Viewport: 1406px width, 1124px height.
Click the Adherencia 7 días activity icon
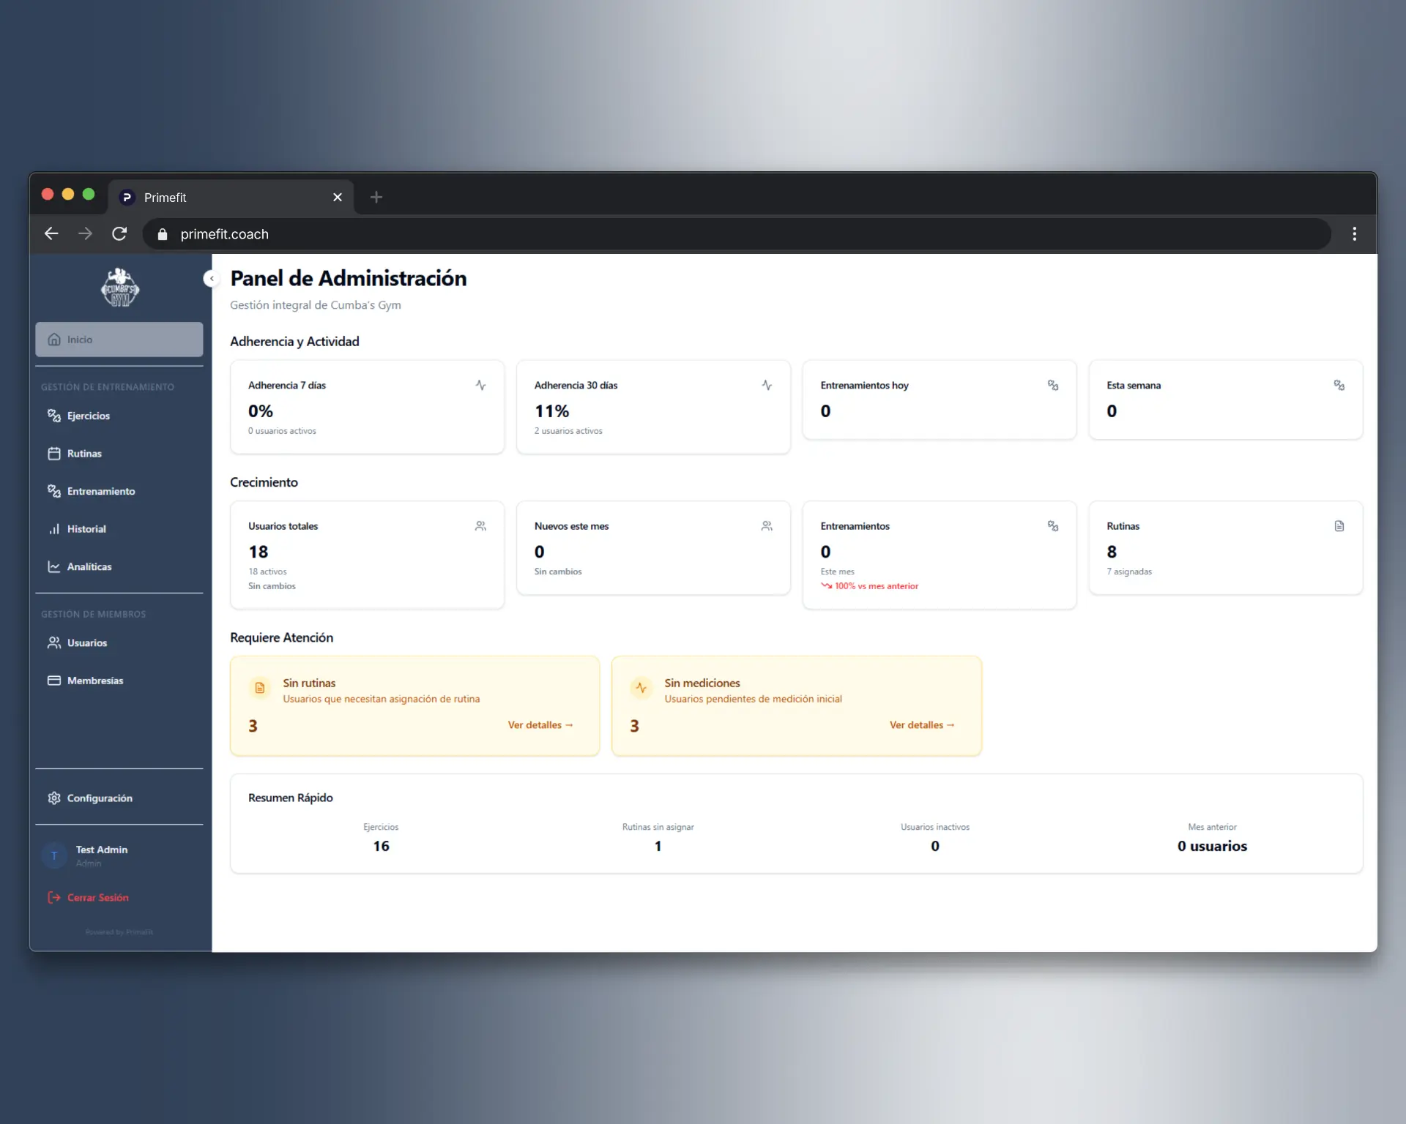click(480, 385)
